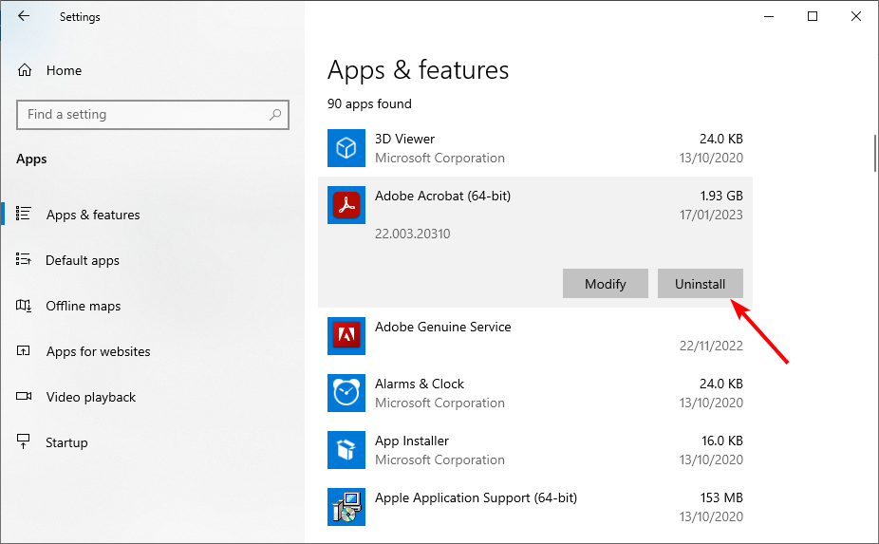
Task: Click the vertical scrollbar thumb
Action: (x=875, y=153)
